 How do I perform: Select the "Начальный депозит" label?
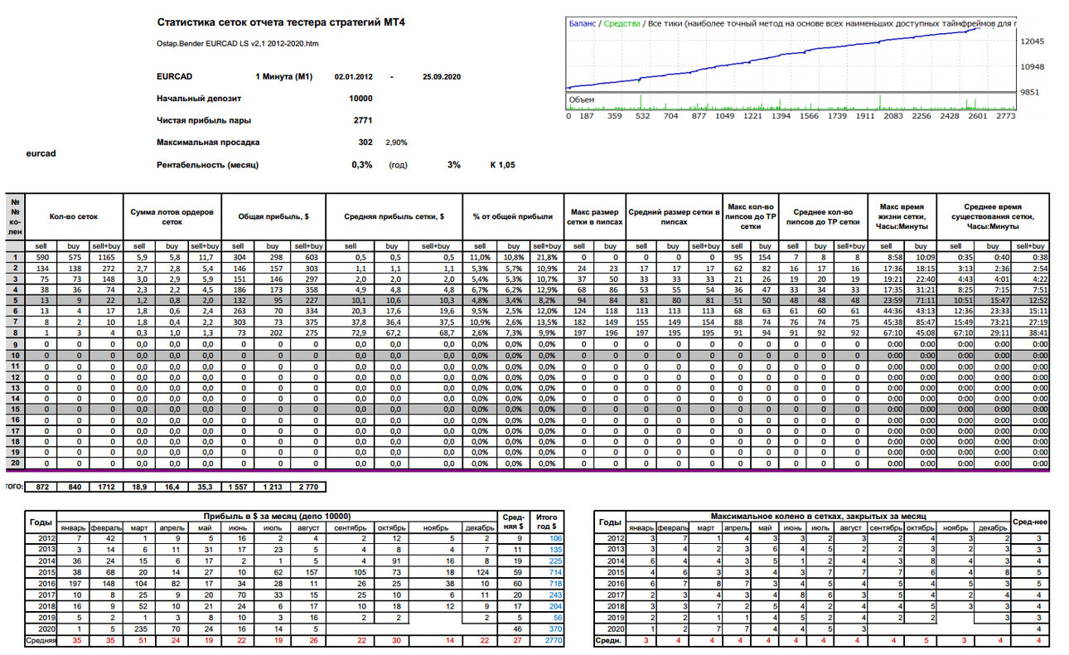coord(200,99)
